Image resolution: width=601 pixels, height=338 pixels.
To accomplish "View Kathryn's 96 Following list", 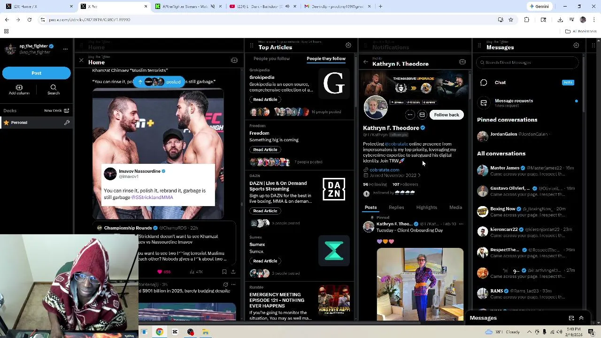I will pyautogui.click(x=375, y=184).
